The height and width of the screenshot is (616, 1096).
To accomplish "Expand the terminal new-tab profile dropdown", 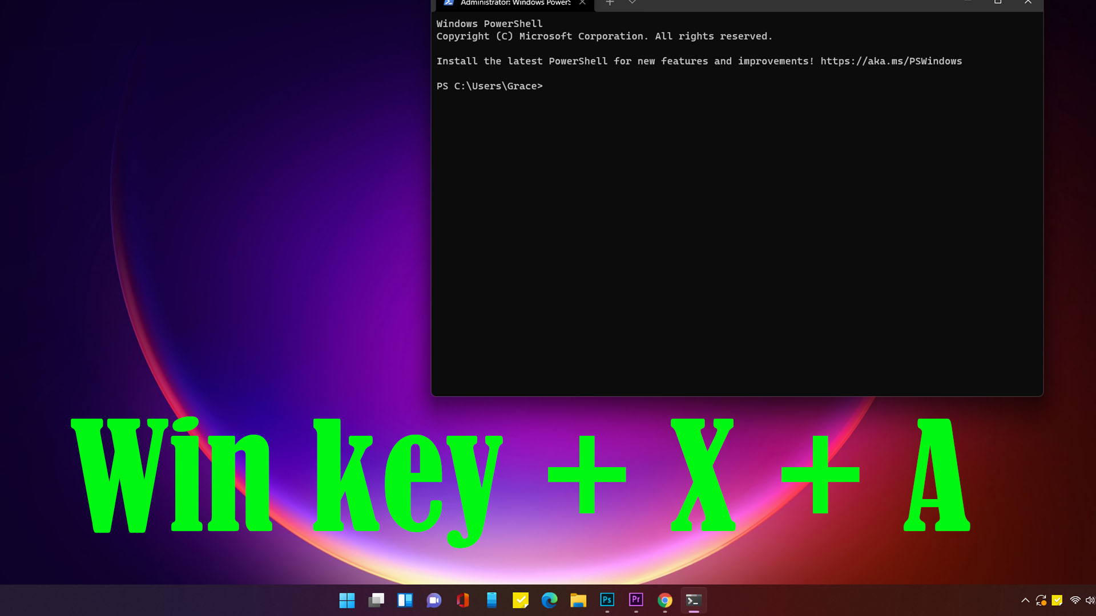I will point(632,3).
